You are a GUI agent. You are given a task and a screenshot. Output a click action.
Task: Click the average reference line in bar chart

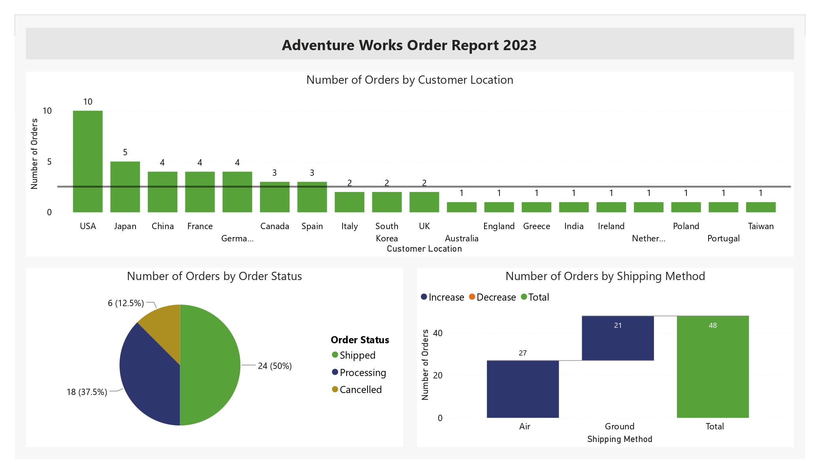tap(424, 186)
